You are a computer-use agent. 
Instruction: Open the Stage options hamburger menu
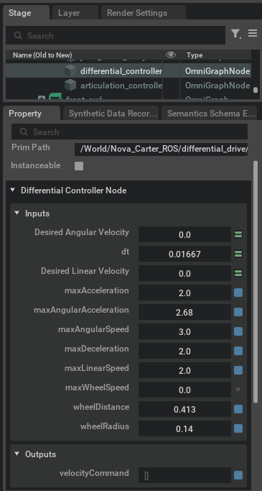(253, 34)
